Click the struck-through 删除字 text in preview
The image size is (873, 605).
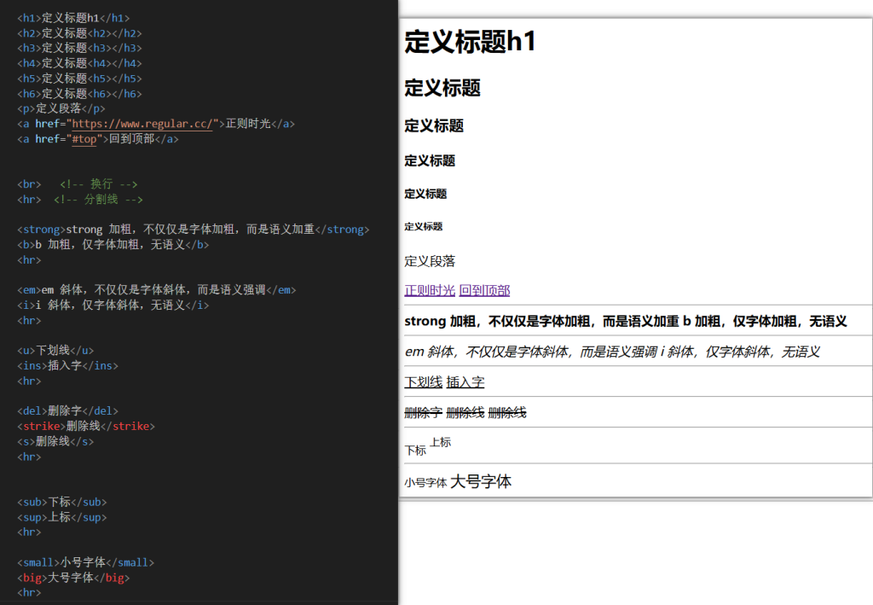tap(423, 413)
